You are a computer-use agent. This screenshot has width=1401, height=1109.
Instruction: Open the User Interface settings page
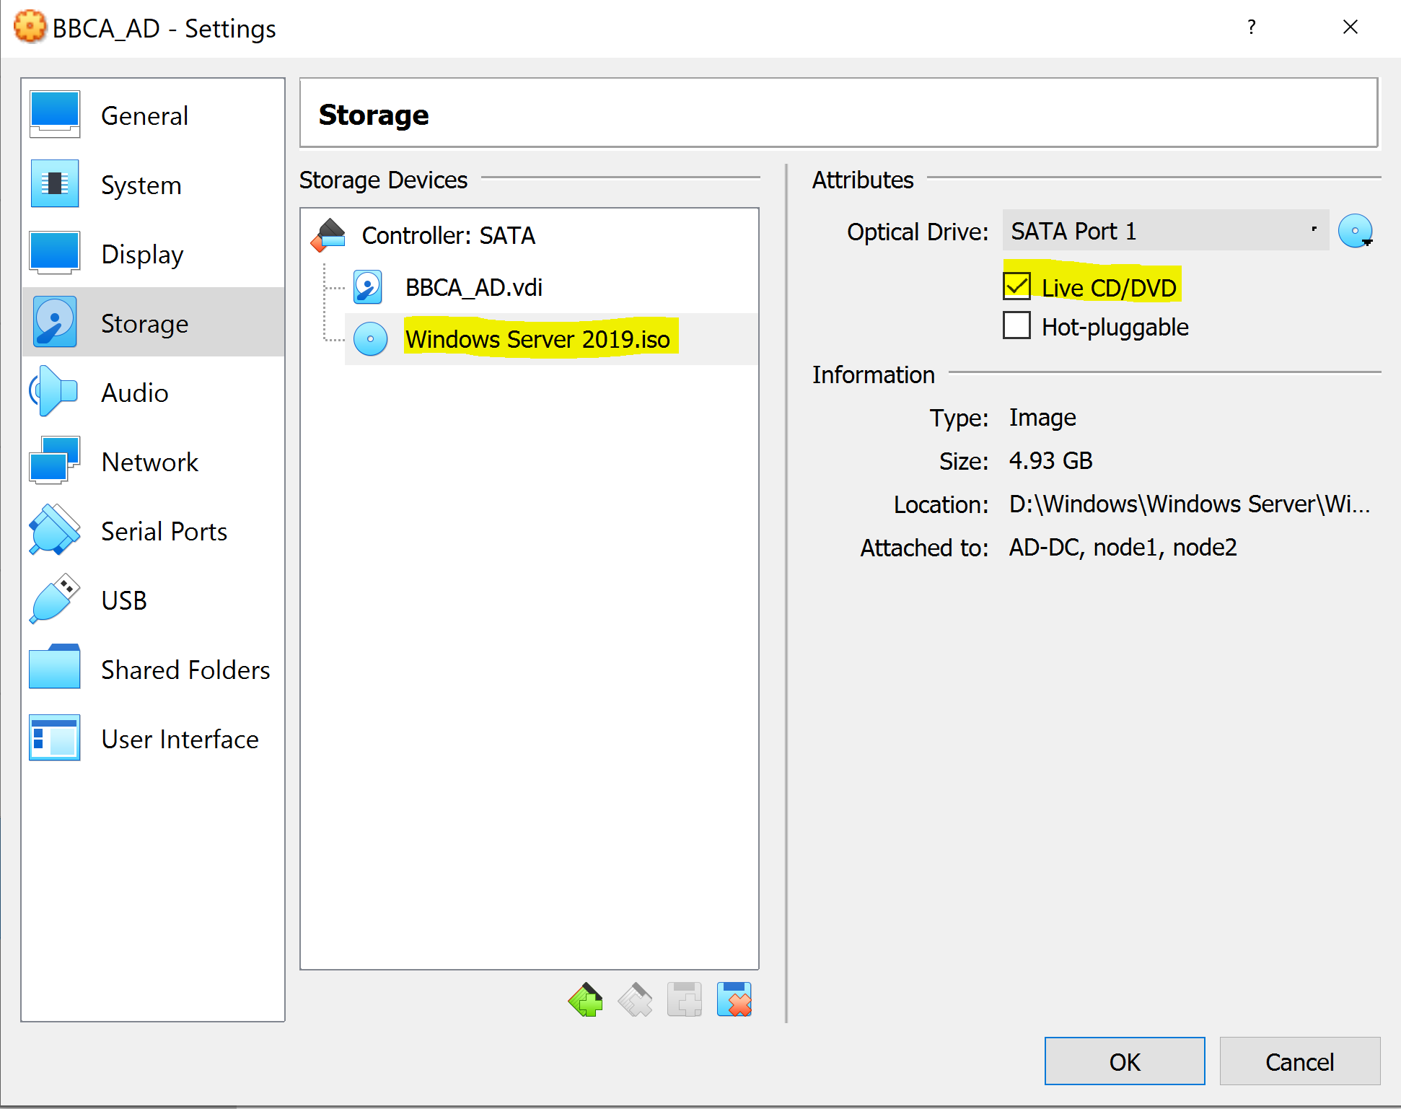coord(153,739)
